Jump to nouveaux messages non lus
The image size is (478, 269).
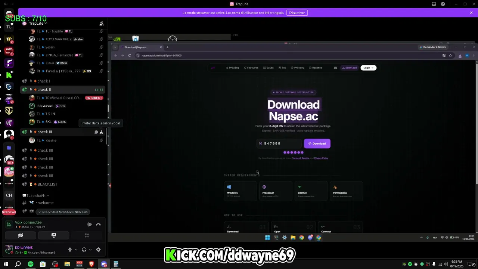(63, 212)
